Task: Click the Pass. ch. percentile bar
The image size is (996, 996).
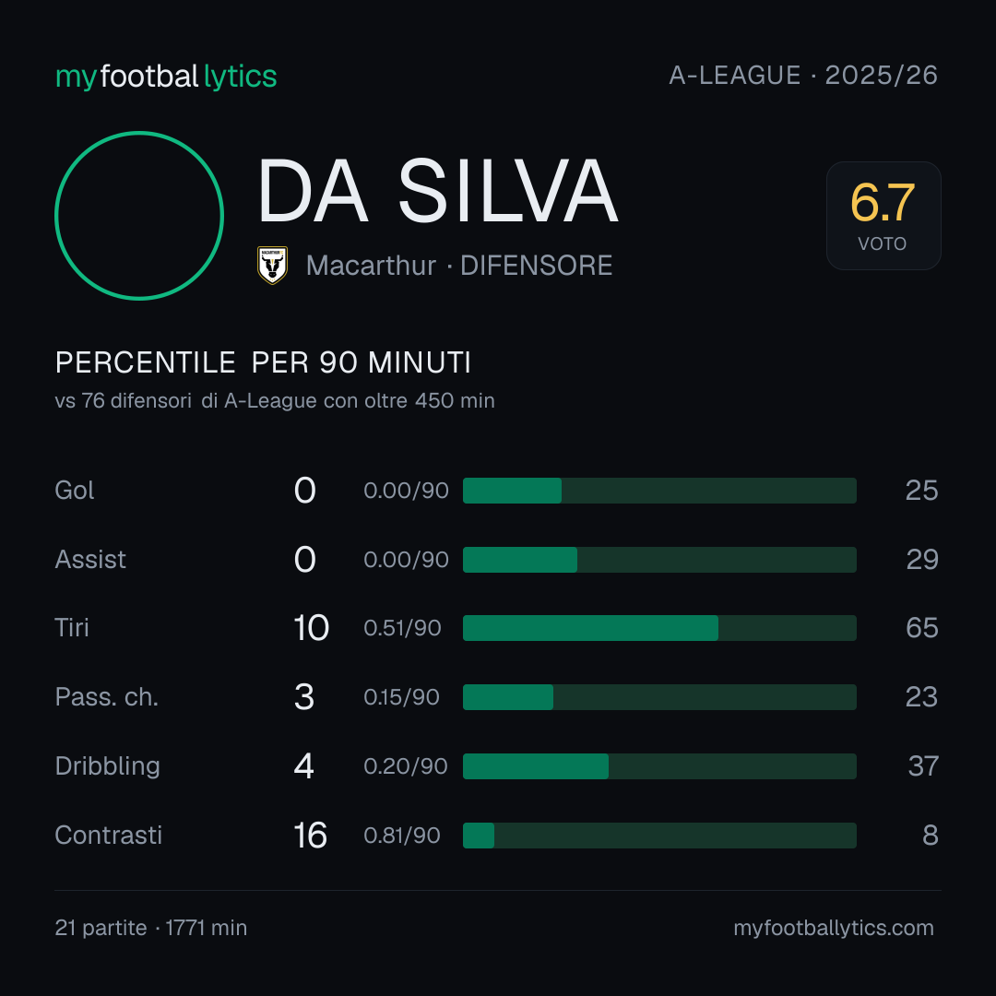Action: coord(659,697)
